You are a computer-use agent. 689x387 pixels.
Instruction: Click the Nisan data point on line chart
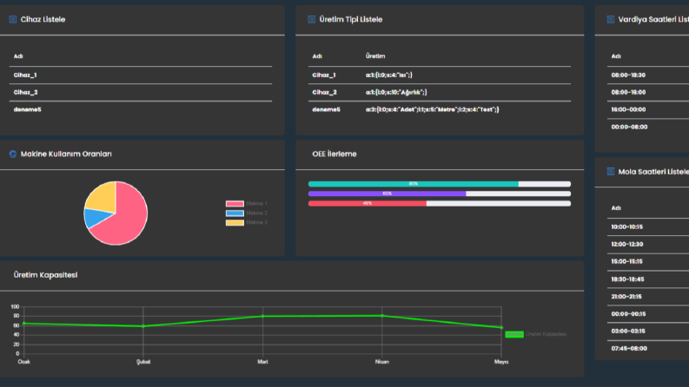tap(381, 316)
